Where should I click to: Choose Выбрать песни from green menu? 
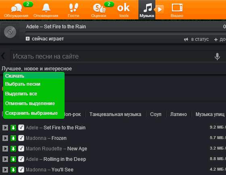23,84
